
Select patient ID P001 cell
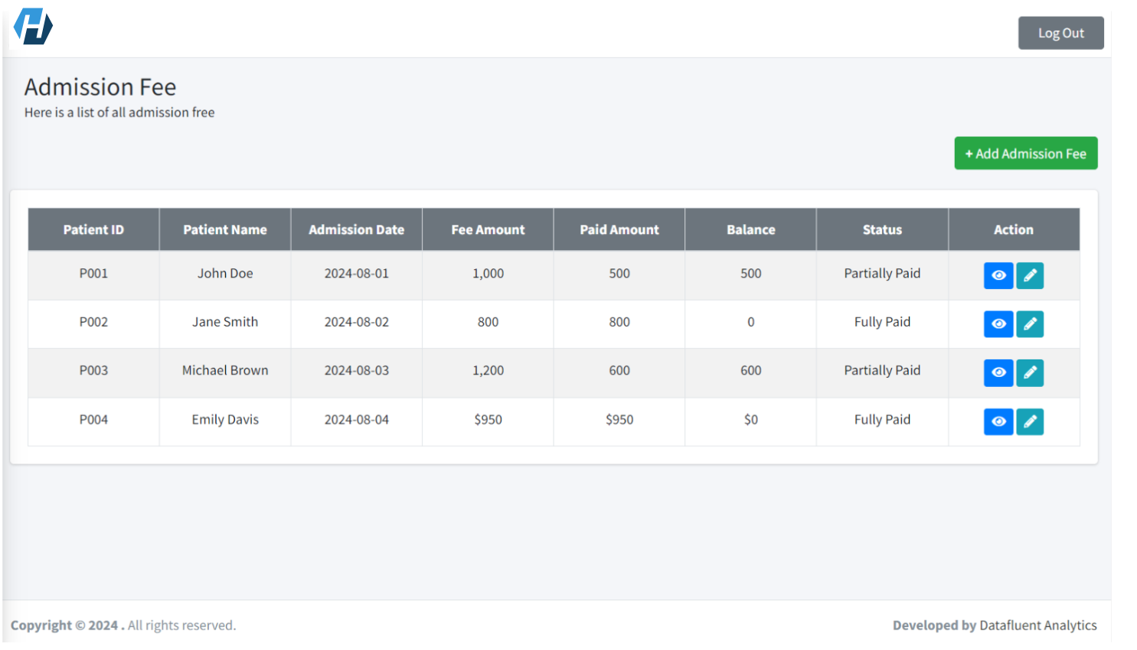click(93, 274)
